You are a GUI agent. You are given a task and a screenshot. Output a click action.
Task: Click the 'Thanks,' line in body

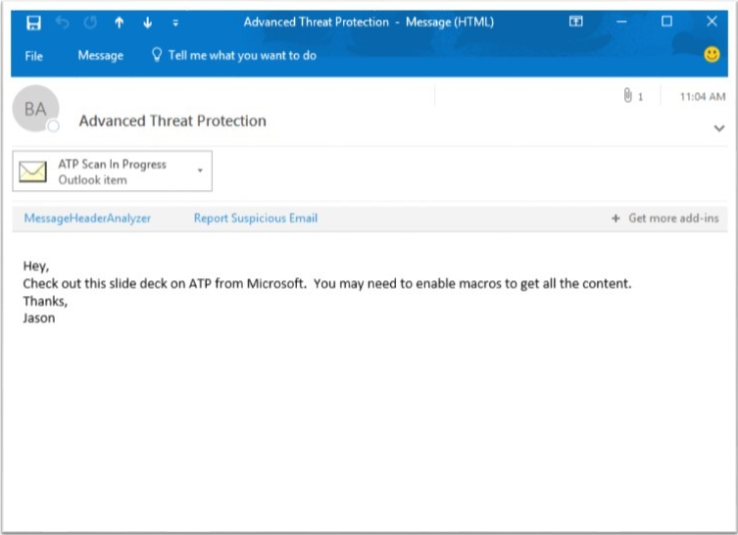[45, 301]
